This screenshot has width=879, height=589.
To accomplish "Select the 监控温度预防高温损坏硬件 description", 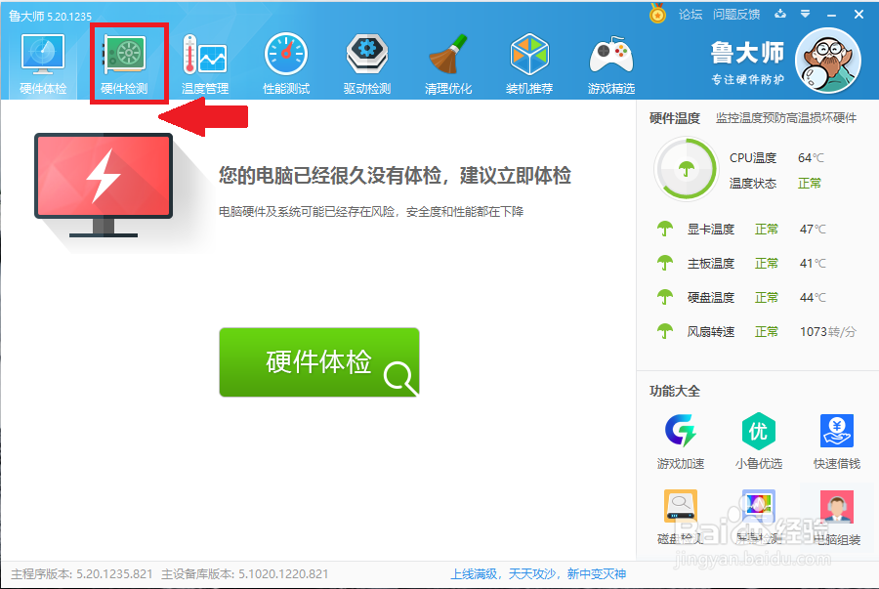I will point(786,117).
